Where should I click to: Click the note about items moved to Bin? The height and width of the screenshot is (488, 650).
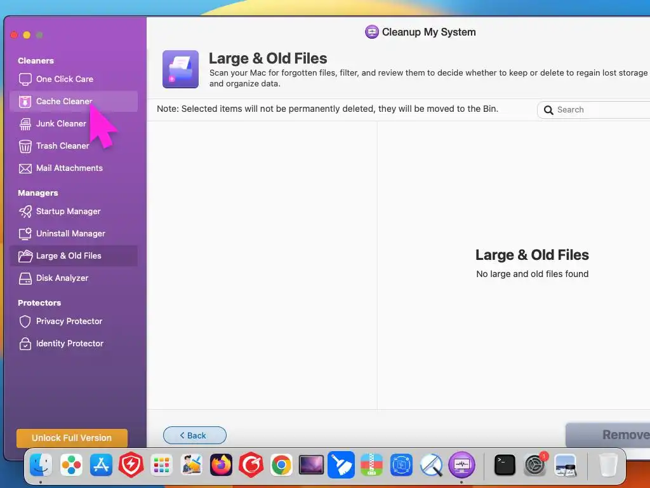click(328, 109)
